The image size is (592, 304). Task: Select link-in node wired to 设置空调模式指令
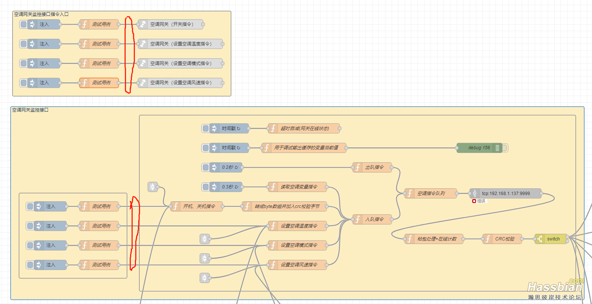pos(205,258)
